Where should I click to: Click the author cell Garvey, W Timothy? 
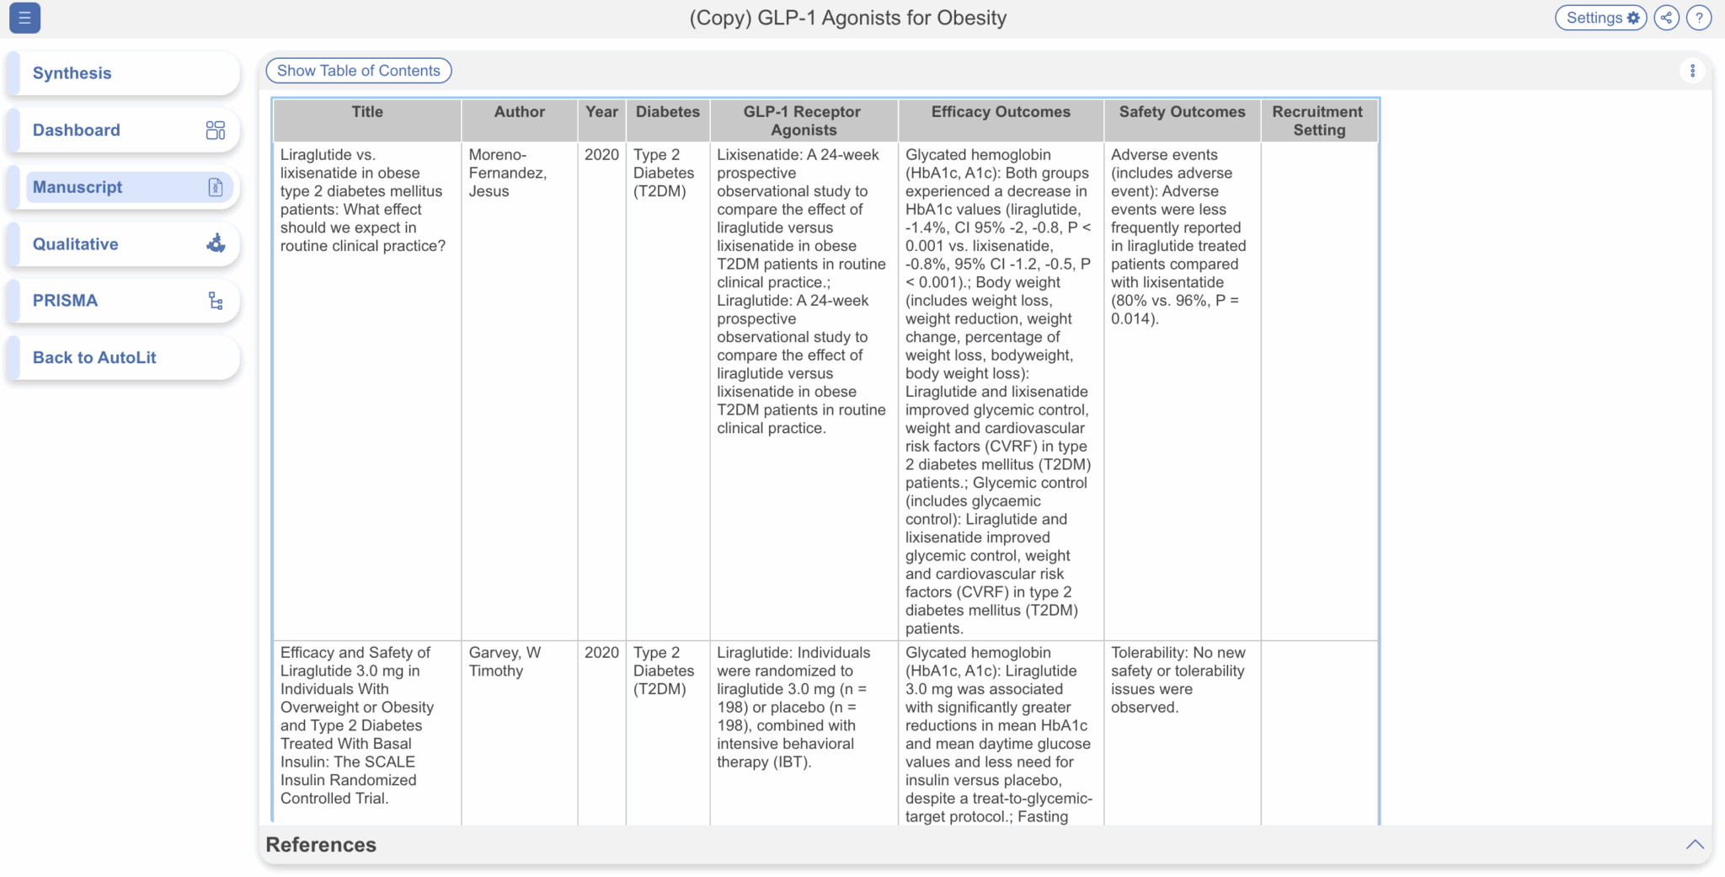(x=520, y=733)
